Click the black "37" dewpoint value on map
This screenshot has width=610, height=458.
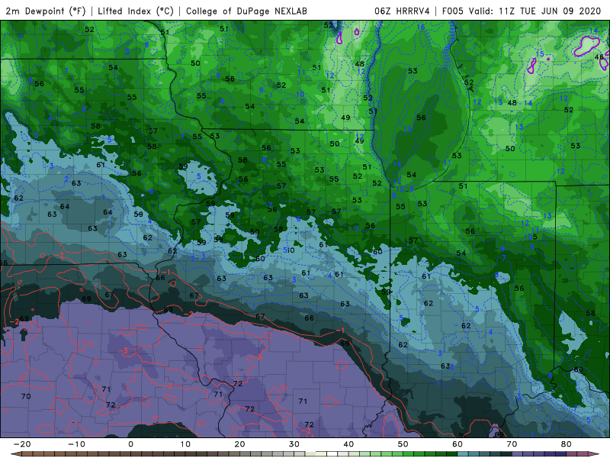tap(153, 131)
